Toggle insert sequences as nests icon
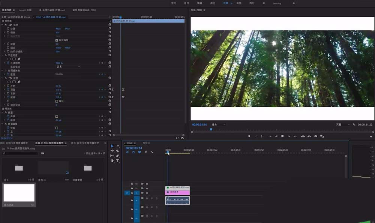The height and width of the screenshot is (223, 375). [x=127, y=152]
